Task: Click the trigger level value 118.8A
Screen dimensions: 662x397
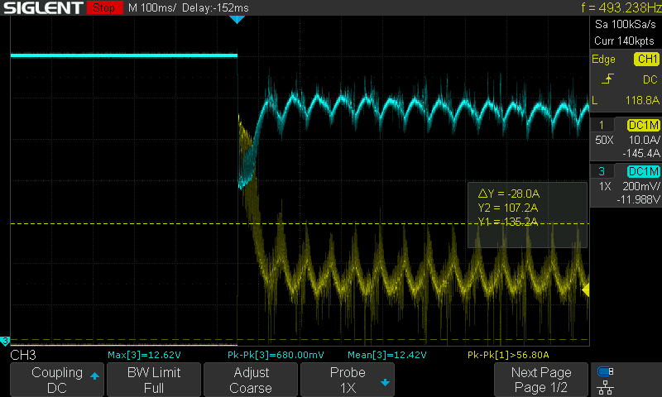Action: 642,100
